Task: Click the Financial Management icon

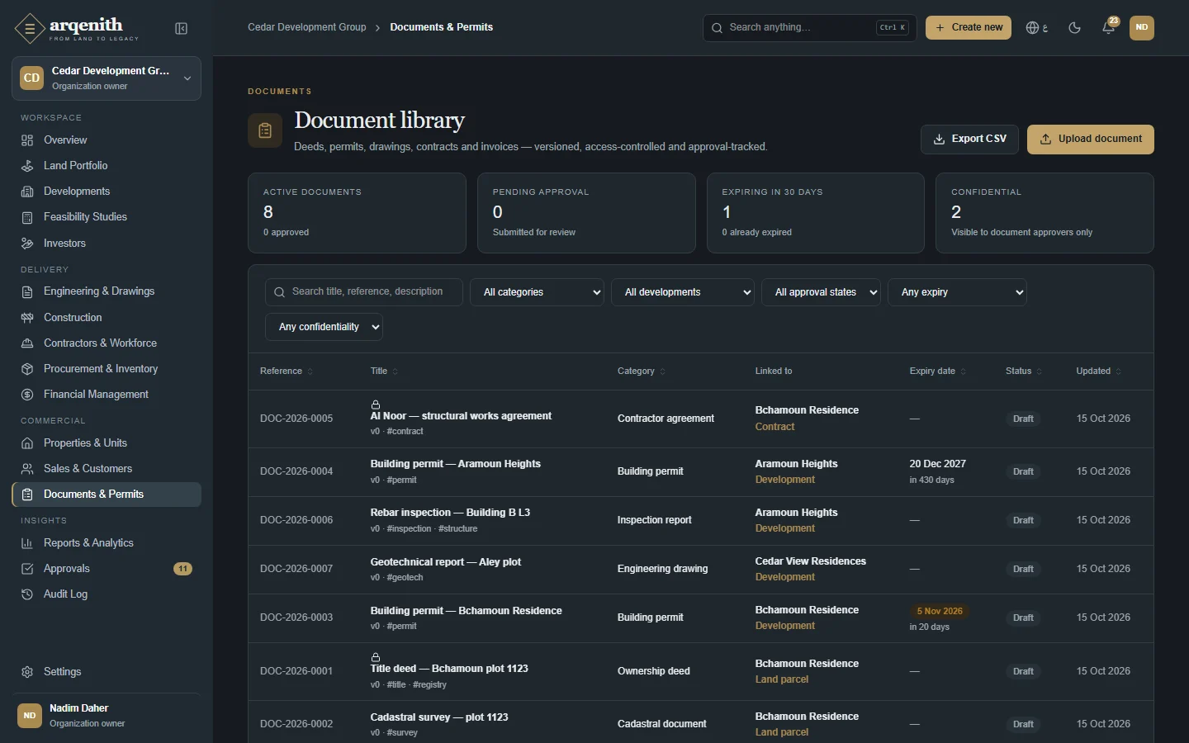Action: (27, 395)
